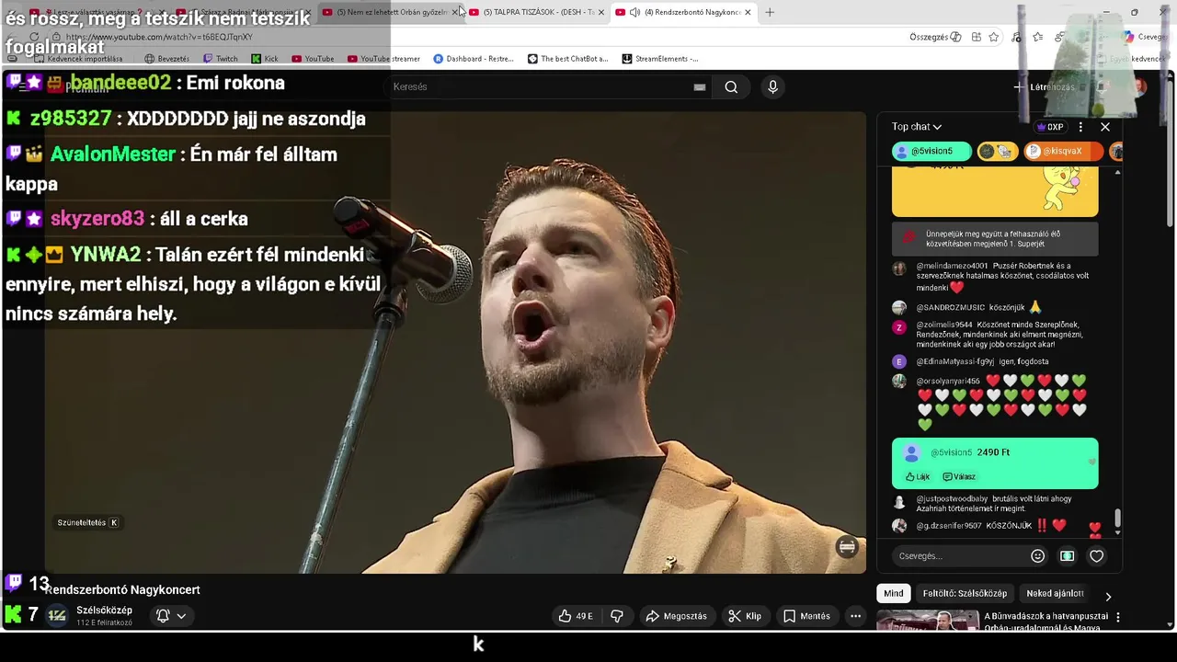This screenshot has width=1177, height=662.
Task: Open the Kick bookmark
Action: click(265, 59)
